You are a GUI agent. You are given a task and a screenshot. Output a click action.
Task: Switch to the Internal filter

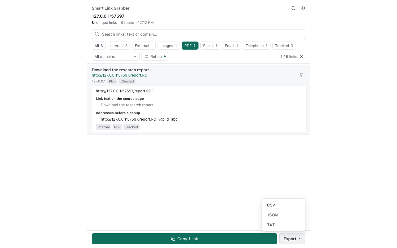tap(119, 46)
